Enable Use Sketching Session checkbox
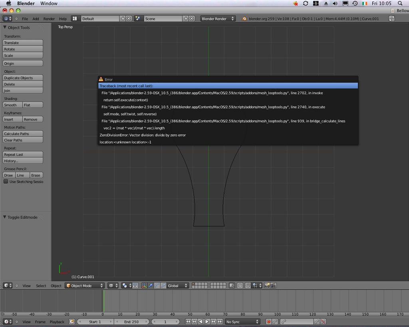 coord(6,182)
